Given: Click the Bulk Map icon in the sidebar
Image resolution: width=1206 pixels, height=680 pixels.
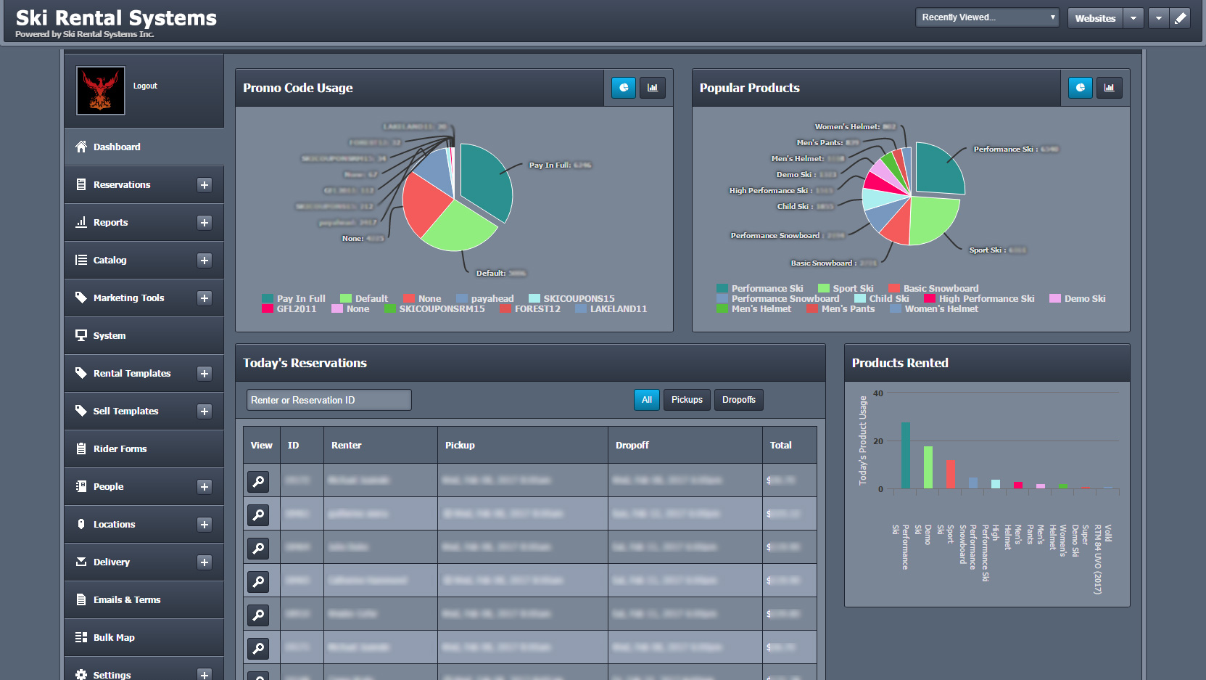Looking at the screenshot, I should [81, 637].
